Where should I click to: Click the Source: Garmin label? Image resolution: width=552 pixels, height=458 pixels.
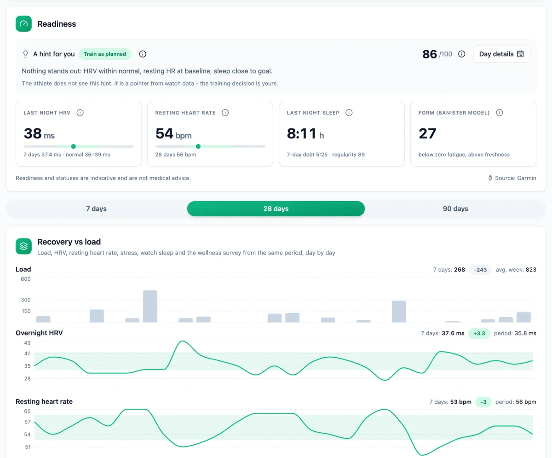coord(516,178)
